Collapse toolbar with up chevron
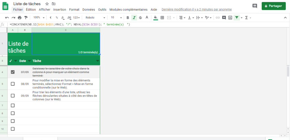This screenshot has width=290, height=140. coord(285,18)
